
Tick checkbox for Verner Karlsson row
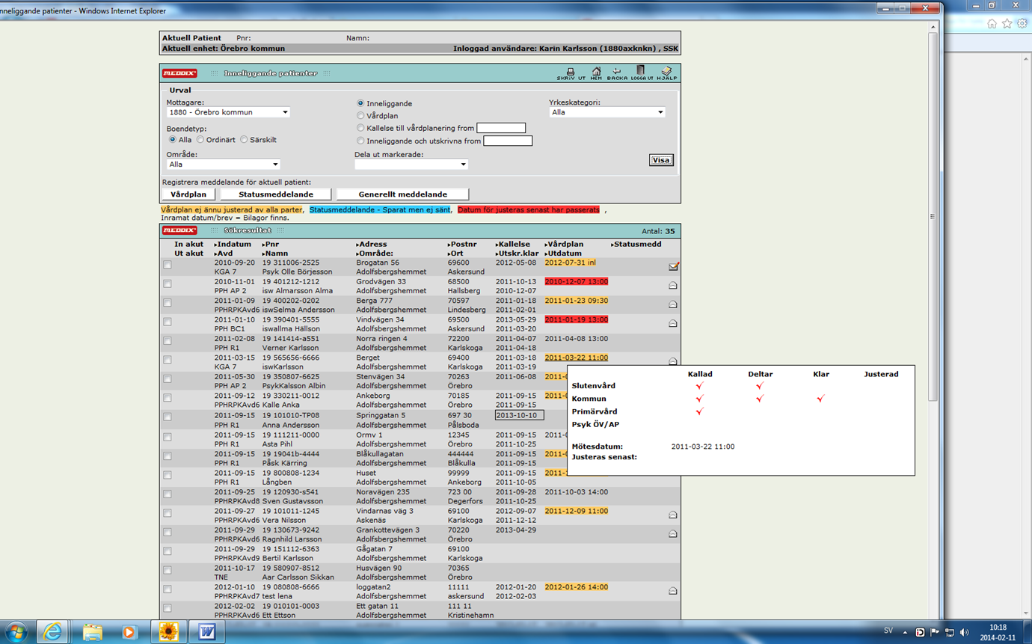coord(168,341)
